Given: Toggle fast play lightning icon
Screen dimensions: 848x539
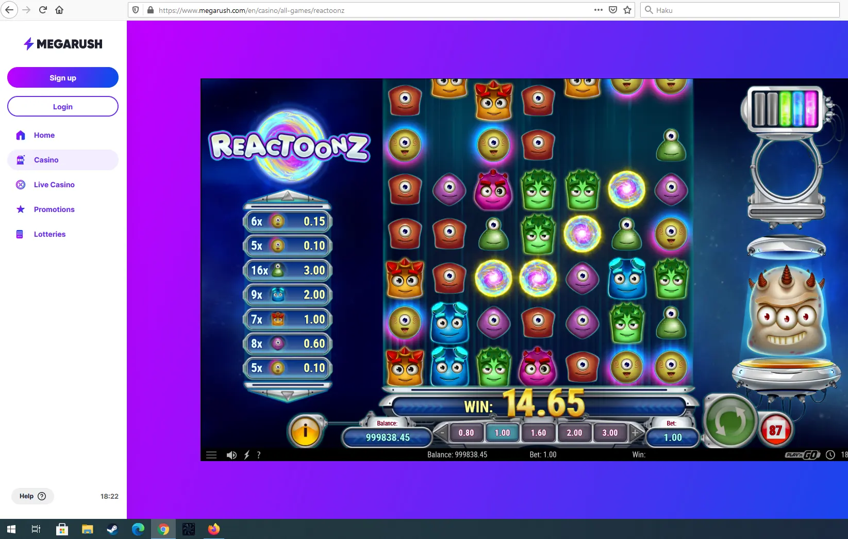Looking at the screenshot, I should 246,455.
